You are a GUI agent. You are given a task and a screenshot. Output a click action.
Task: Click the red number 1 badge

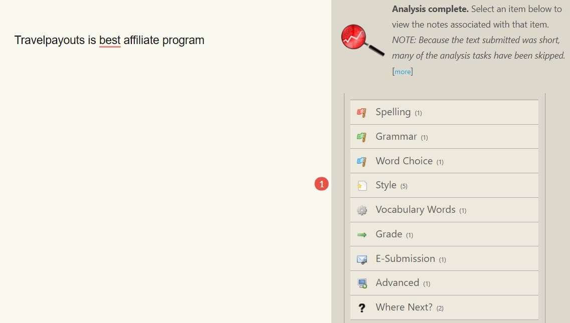coord(321,184)
